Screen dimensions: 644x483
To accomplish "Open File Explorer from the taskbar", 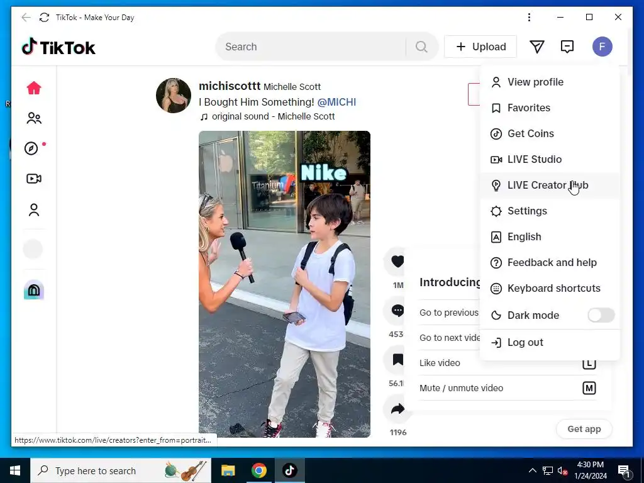I will (x=228, y=470).
